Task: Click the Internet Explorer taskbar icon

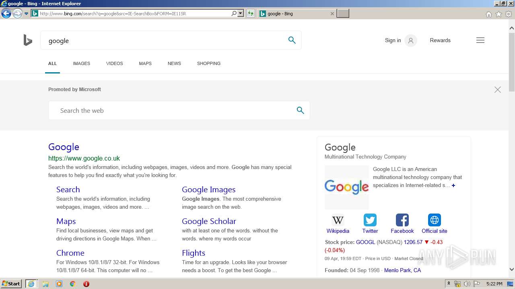Action: pyautogui.click(x=31, y=284)
